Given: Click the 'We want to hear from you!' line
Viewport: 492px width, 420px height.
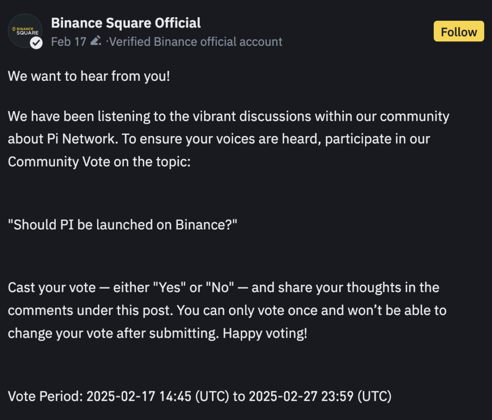Looking at the screenshot, I should [x=89, y=76].
